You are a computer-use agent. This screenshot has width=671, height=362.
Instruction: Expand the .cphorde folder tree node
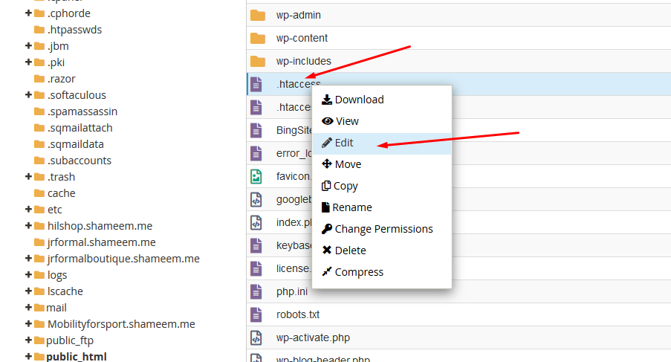(x=28, y=13)
